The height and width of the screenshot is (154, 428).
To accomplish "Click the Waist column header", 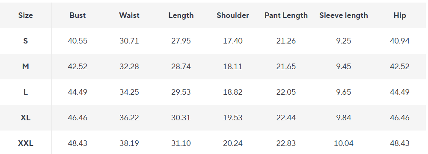I will pos(129,15).
